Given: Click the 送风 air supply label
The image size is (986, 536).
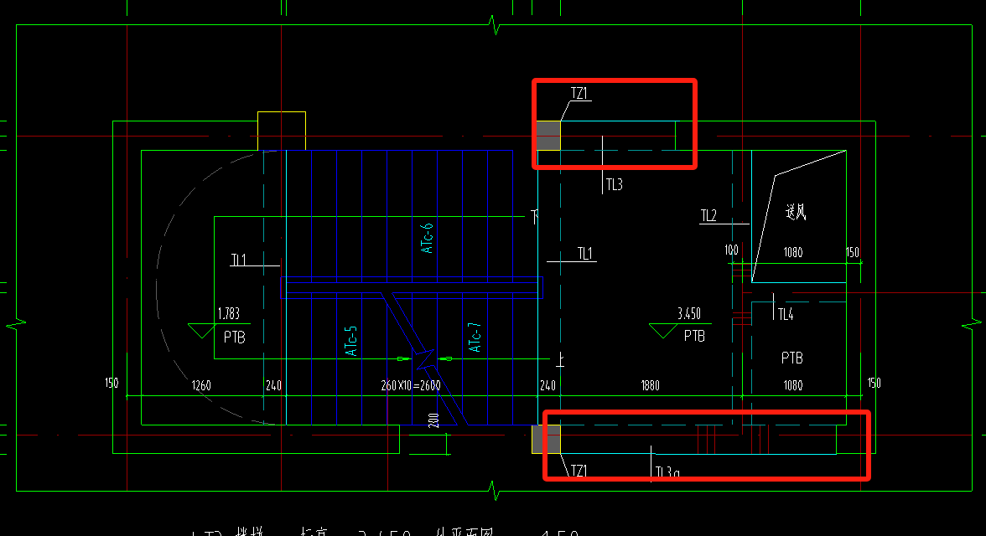Looking at the screenshot, I should (x=797, y=212).
